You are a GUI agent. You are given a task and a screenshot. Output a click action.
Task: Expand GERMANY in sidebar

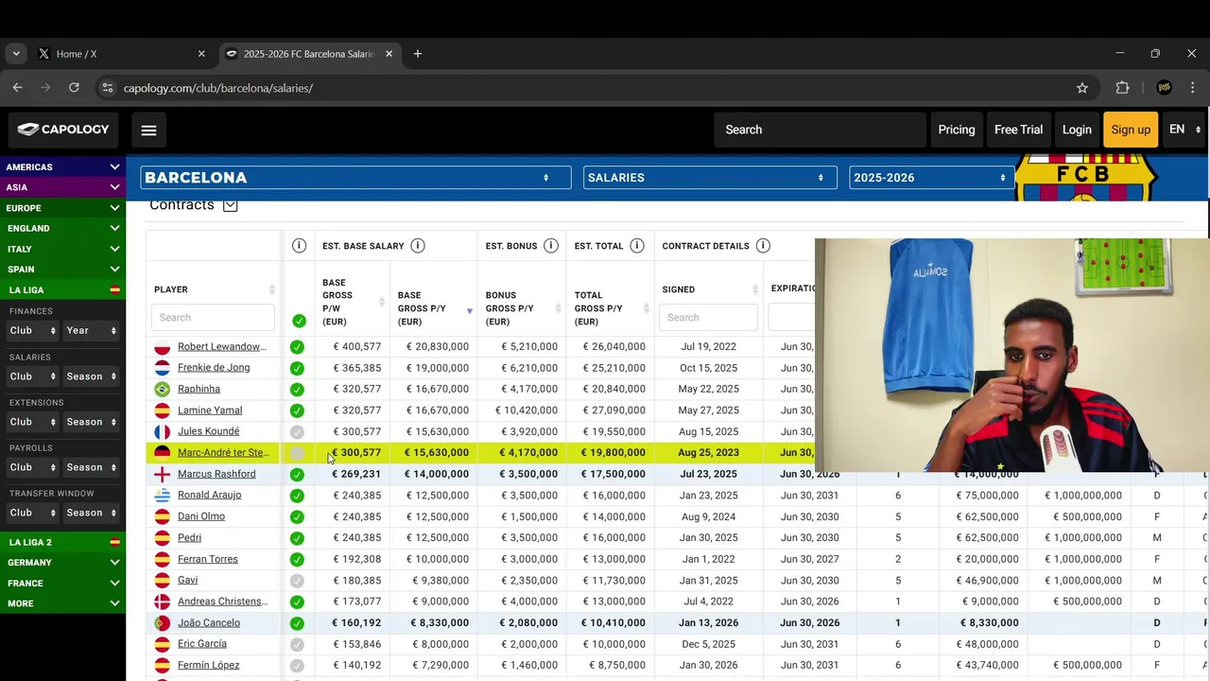[x=62, y=563]
